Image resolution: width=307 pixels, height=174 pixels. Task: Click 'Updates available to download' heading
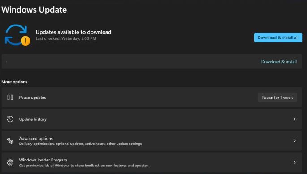pyautogui.click(x=74, y=32)
